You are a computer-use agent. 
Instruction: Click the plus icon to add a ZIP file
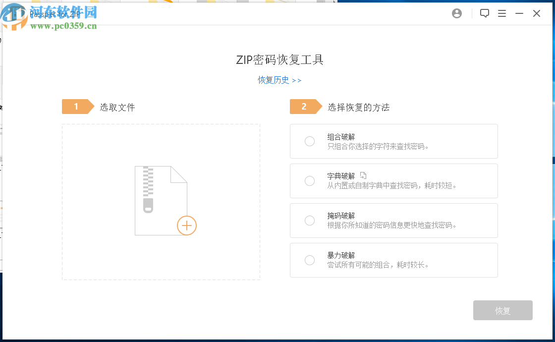[187, 226]
